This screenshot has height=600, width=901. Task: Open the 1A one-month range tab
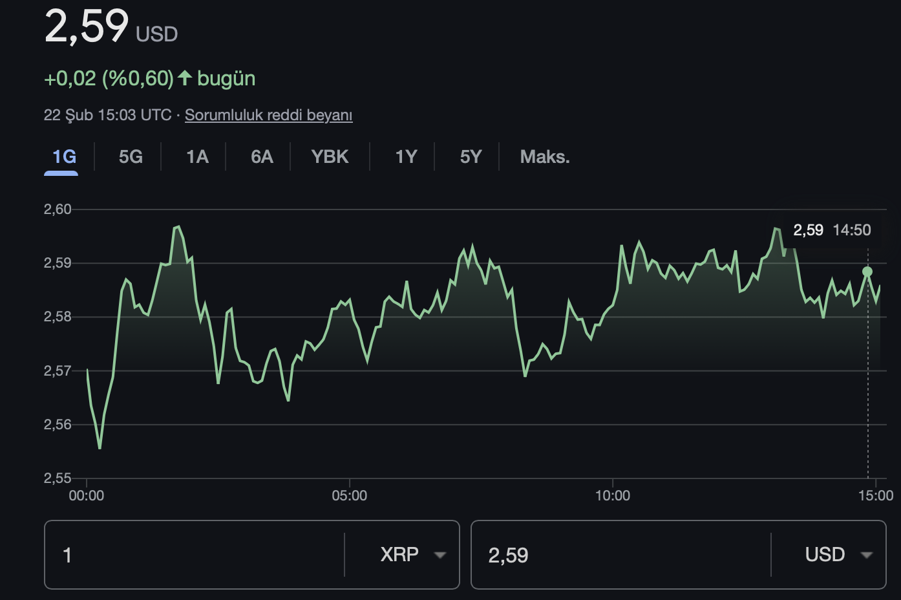(x=197, y=157)
